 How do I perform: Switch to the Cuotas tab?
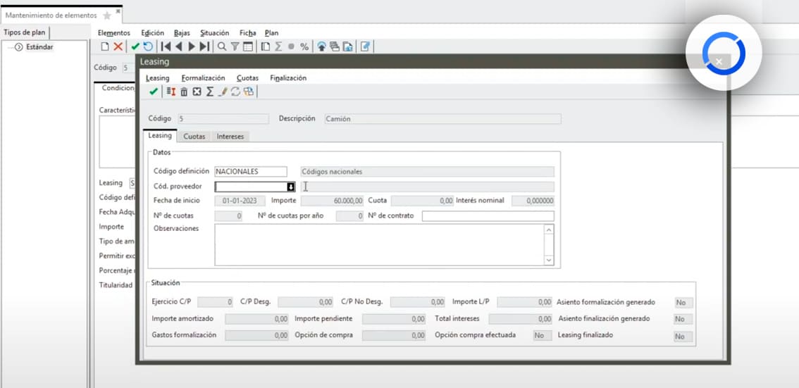pyautogui.click(x=194, y=137)
